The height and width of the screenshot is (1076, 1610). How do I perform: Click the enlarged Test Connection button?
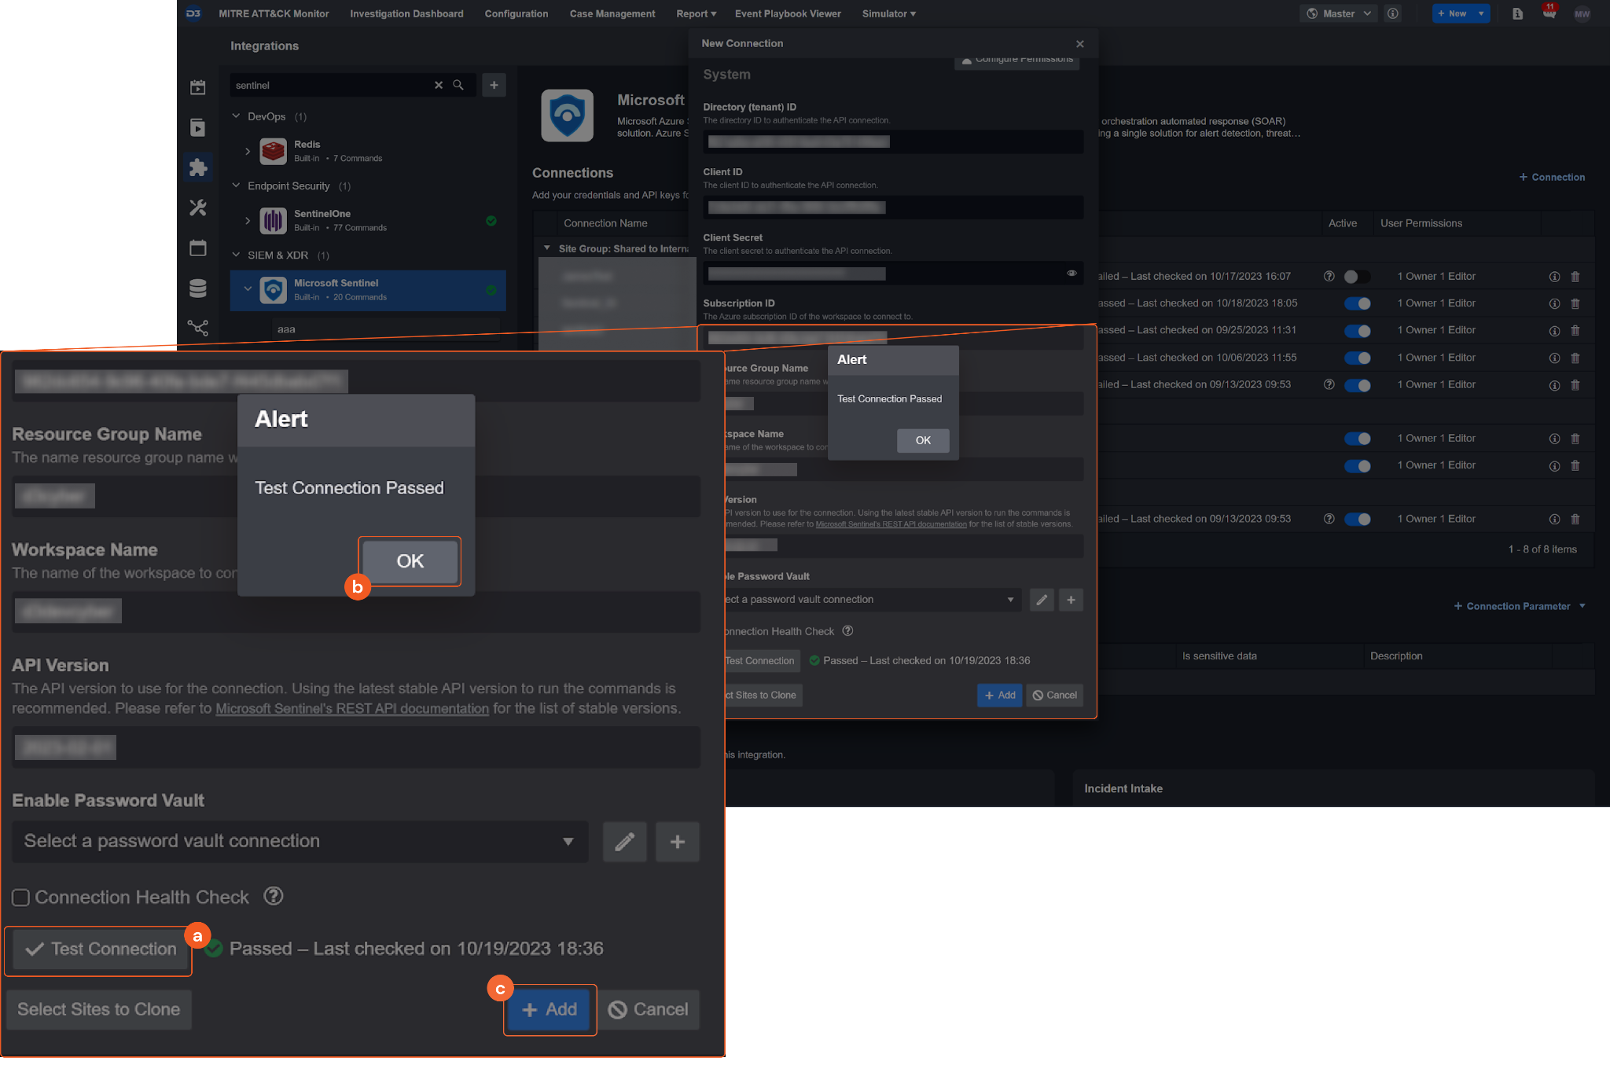click(101, 949)
